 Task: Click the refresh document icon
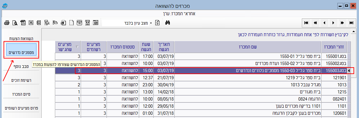click(x=157, y=23)
